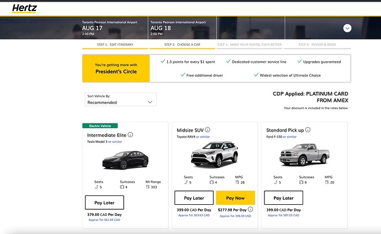Choose Pay Later for Standard Pick up

click(x=284, y=198)
